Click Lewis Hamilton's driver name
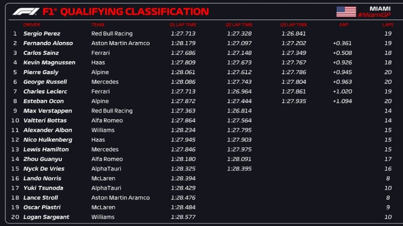The image size is (403, 226). tap(46, 150)
